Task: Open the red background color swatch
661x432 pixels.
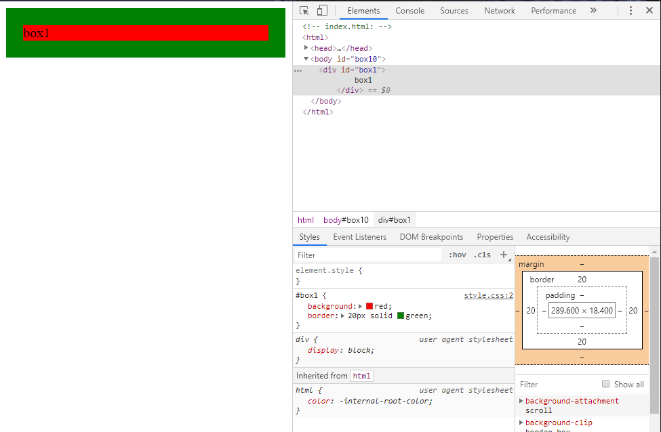Action: 369,306
